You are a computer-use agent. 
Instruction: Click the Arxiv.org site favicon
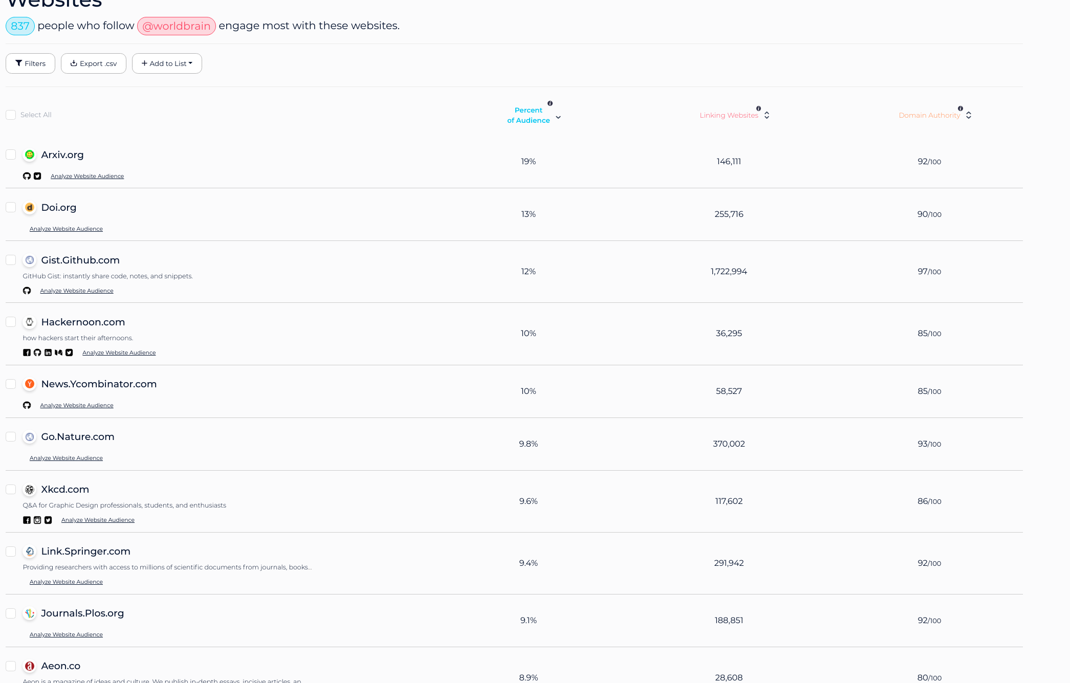click(30, 155)
